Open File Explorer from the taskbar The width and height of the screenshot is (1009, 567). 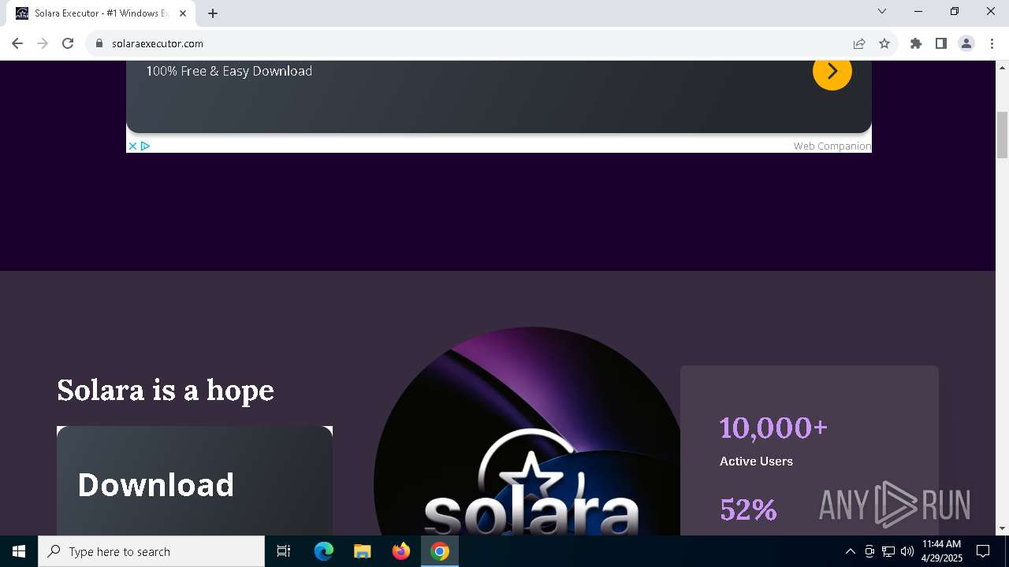[x=363, y=551]
